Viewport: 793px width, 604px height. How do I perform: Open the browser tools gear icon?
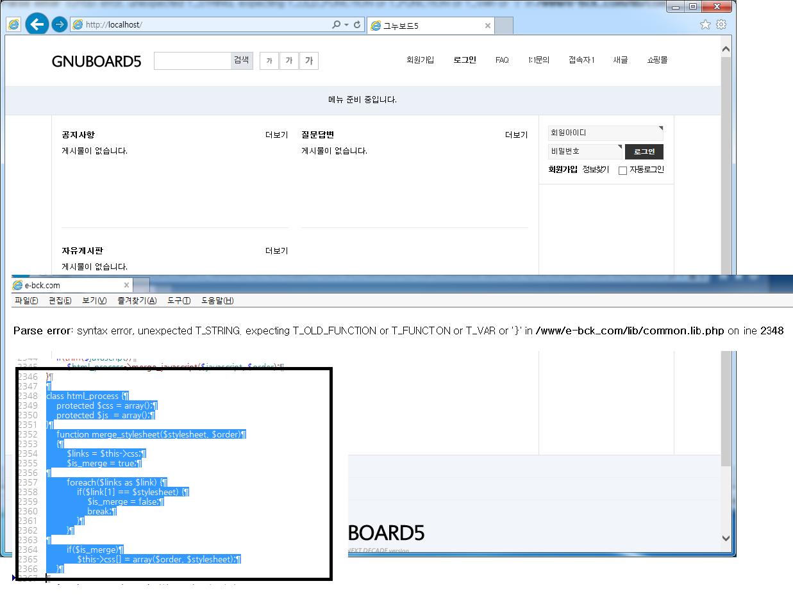tap(721, 25)
